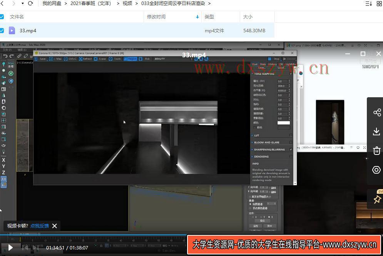Sort files by 文件名 column

coord(17,17)
